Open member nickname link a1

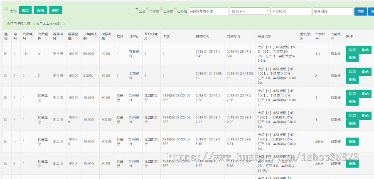coord(39,53)
